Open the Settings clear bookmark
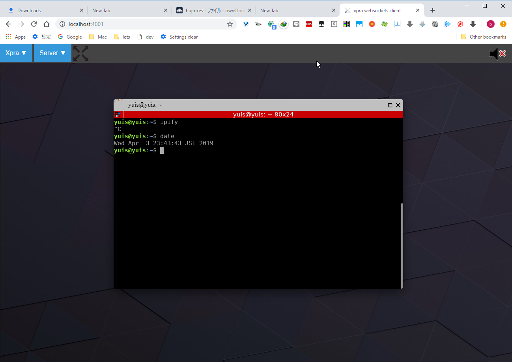This screenshot has height=362, width=512. (179, 37)
